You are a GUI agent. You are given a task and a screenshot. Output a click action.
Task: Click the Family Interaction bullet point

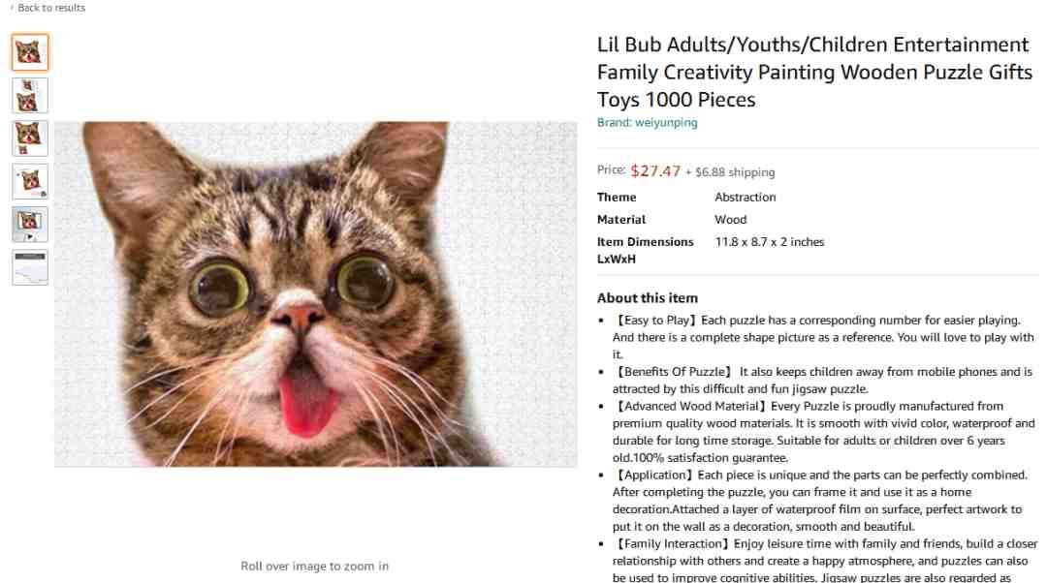point(825,561)
